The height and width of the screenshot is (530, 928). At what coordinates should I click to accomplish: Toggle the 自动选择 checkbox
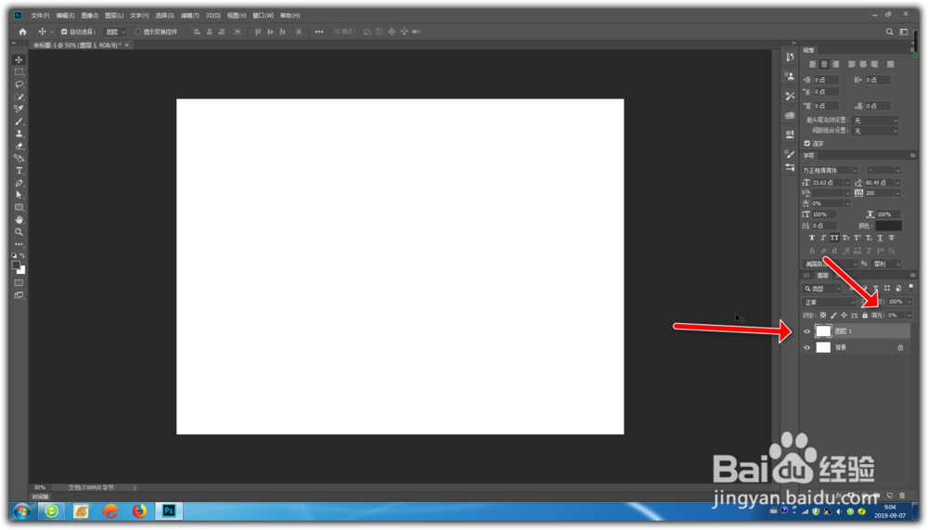click(x=64, y=32)
